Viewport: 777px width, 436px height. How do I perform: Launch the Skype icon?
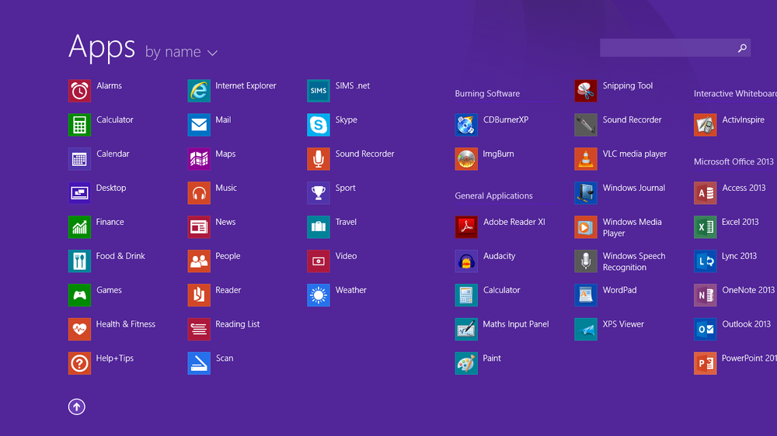click(318, 125)
